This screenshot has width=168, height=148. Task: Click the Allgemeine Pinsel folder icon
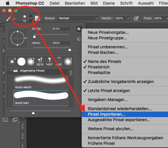(x=15, y=71)
